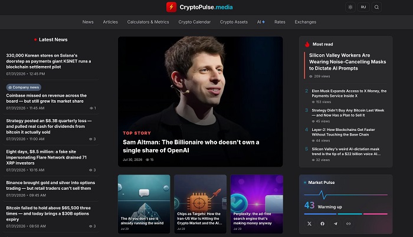The width and height of the screenshot is (413, 237).
Task: Open the AI section with lightning icon
Action: click(261, 22)
